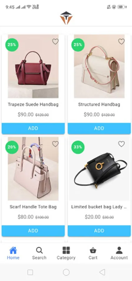The height and width of the screenshot is (281, 132).
Task: Tap the store logo at top
Action: pos(66,18)
